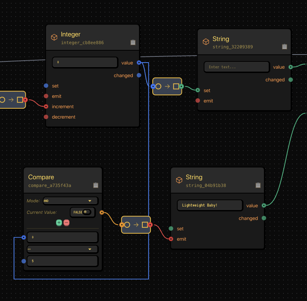Click the Integer node's decrement port
Image resolution: width=307 pixels, height=301 pixels.
point(46,117)
